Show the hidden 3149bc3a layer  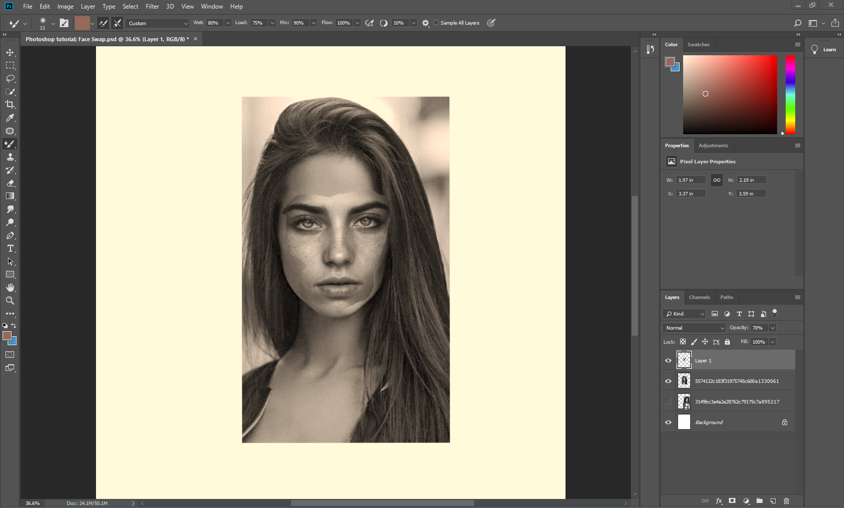click(x=668, y=401)
